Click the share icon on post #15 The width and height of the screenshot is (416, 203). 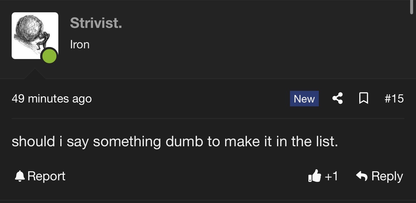click(338, 98)
